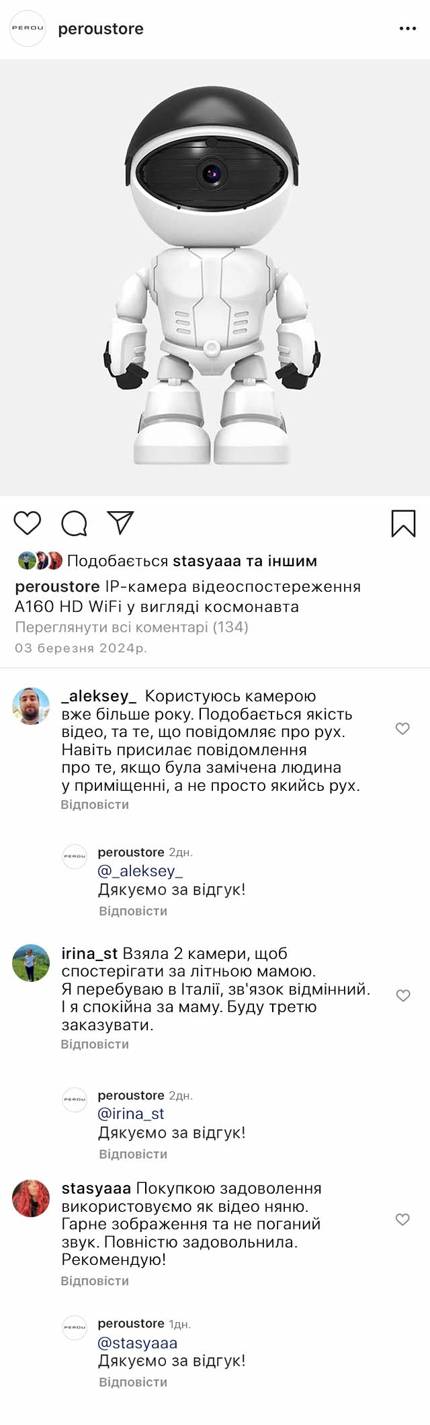Open the three-dot post options menu
430x1425 pixels.
tap(407, 29)
